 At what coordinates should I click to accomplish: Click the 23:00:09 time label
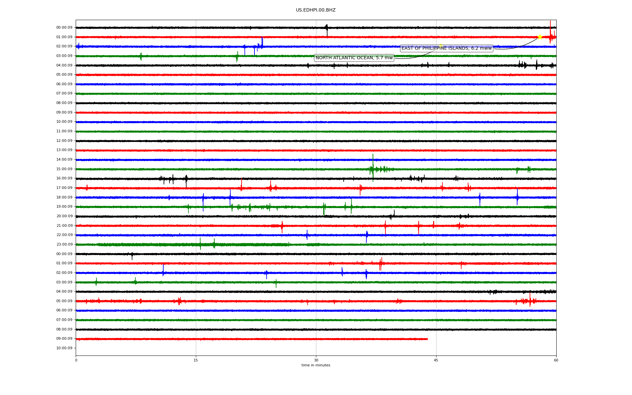coord(64,245)
